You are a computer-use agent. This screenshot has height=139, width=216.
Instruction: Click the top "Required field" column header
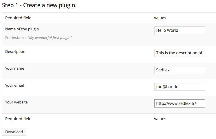click(18, 18)
